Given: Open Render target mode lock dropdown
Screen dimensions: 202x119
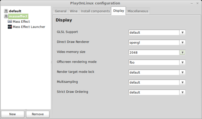Looking at the screenshot, I should point(182,72).
